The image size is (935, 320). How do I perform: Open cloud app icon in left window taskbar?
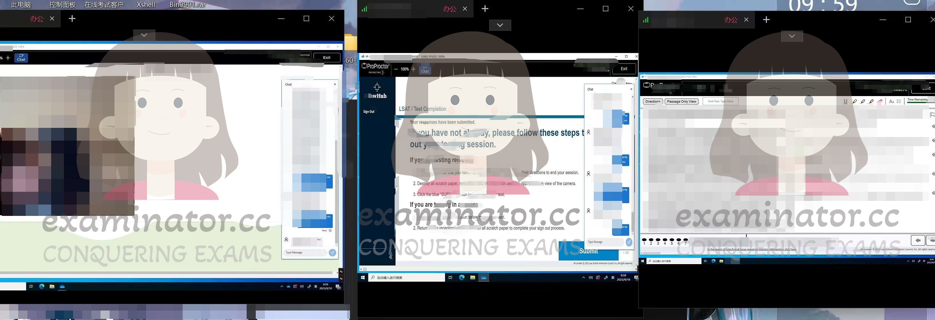point(62,286)
